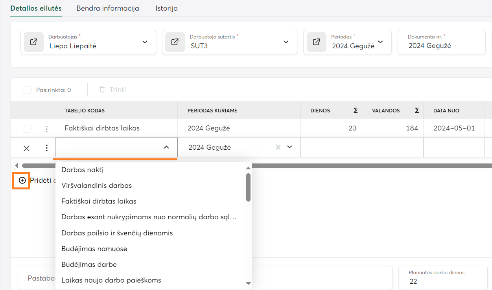This screenshot has width=492, height=290.
Task: Click the sum icon in Dienos column
Action: [x=356, y=110]
